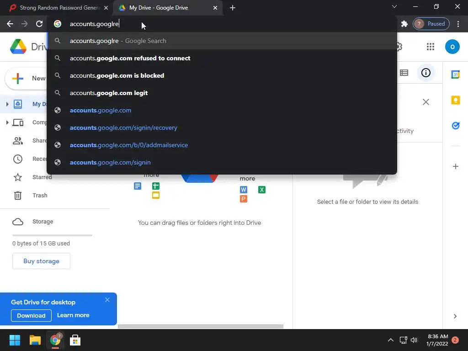Go back using the browser back arrow
Image resolution: width=468 pixels, height=351 pixels.
10,24
